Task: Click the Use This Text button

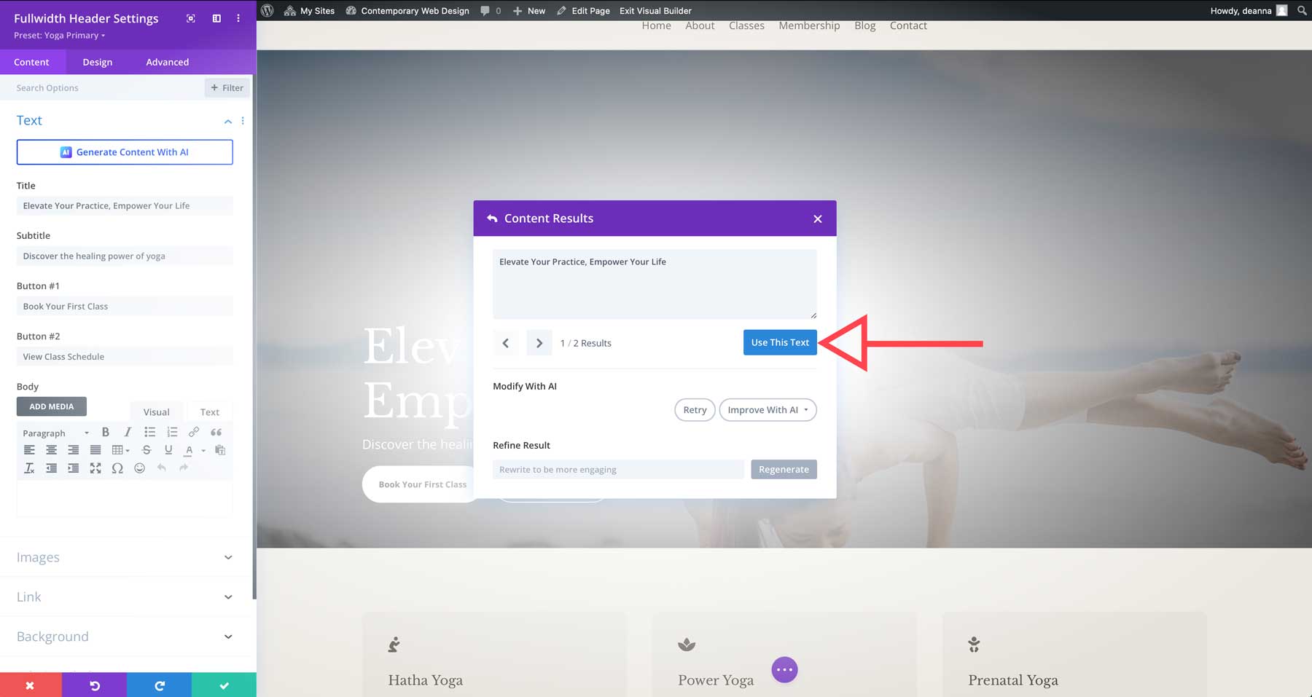Action: coord(779,342)
